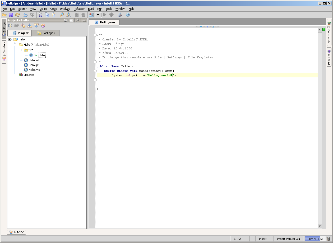Switch to the Packages view tab
The image size is (333, 243).
[x=46, y=33]
